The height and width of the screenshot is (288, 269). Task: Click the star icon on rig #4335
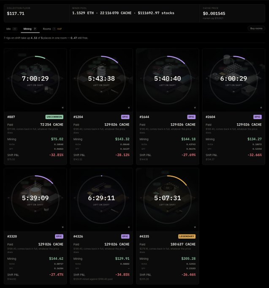195,227
